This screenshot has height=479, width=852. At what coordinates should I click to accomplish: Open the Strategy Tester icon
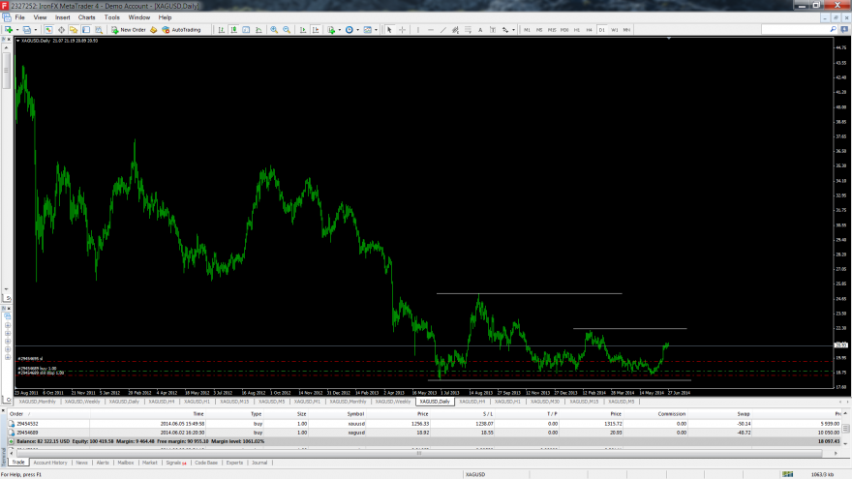pyautogui.click(x=99, y=30)
